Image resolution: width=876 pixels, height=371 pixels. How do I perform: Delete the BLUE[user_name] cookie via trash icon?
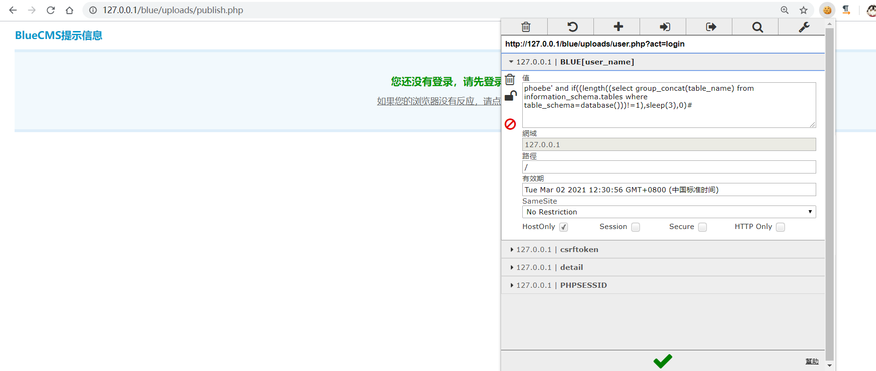click(510, 79)
